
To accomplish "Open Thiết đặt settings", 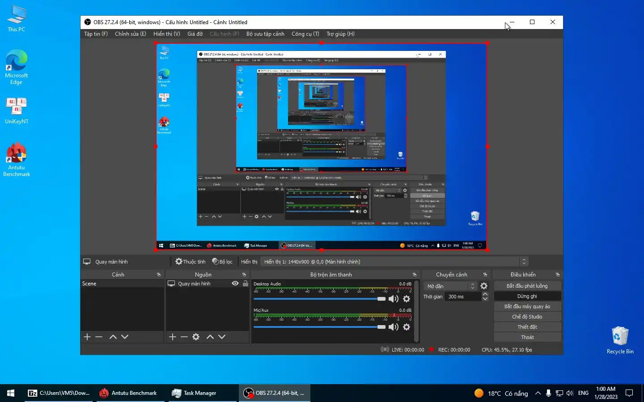I will 527,327.
